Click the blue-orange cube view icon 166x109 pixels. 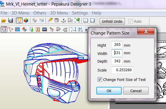[42, 20]
